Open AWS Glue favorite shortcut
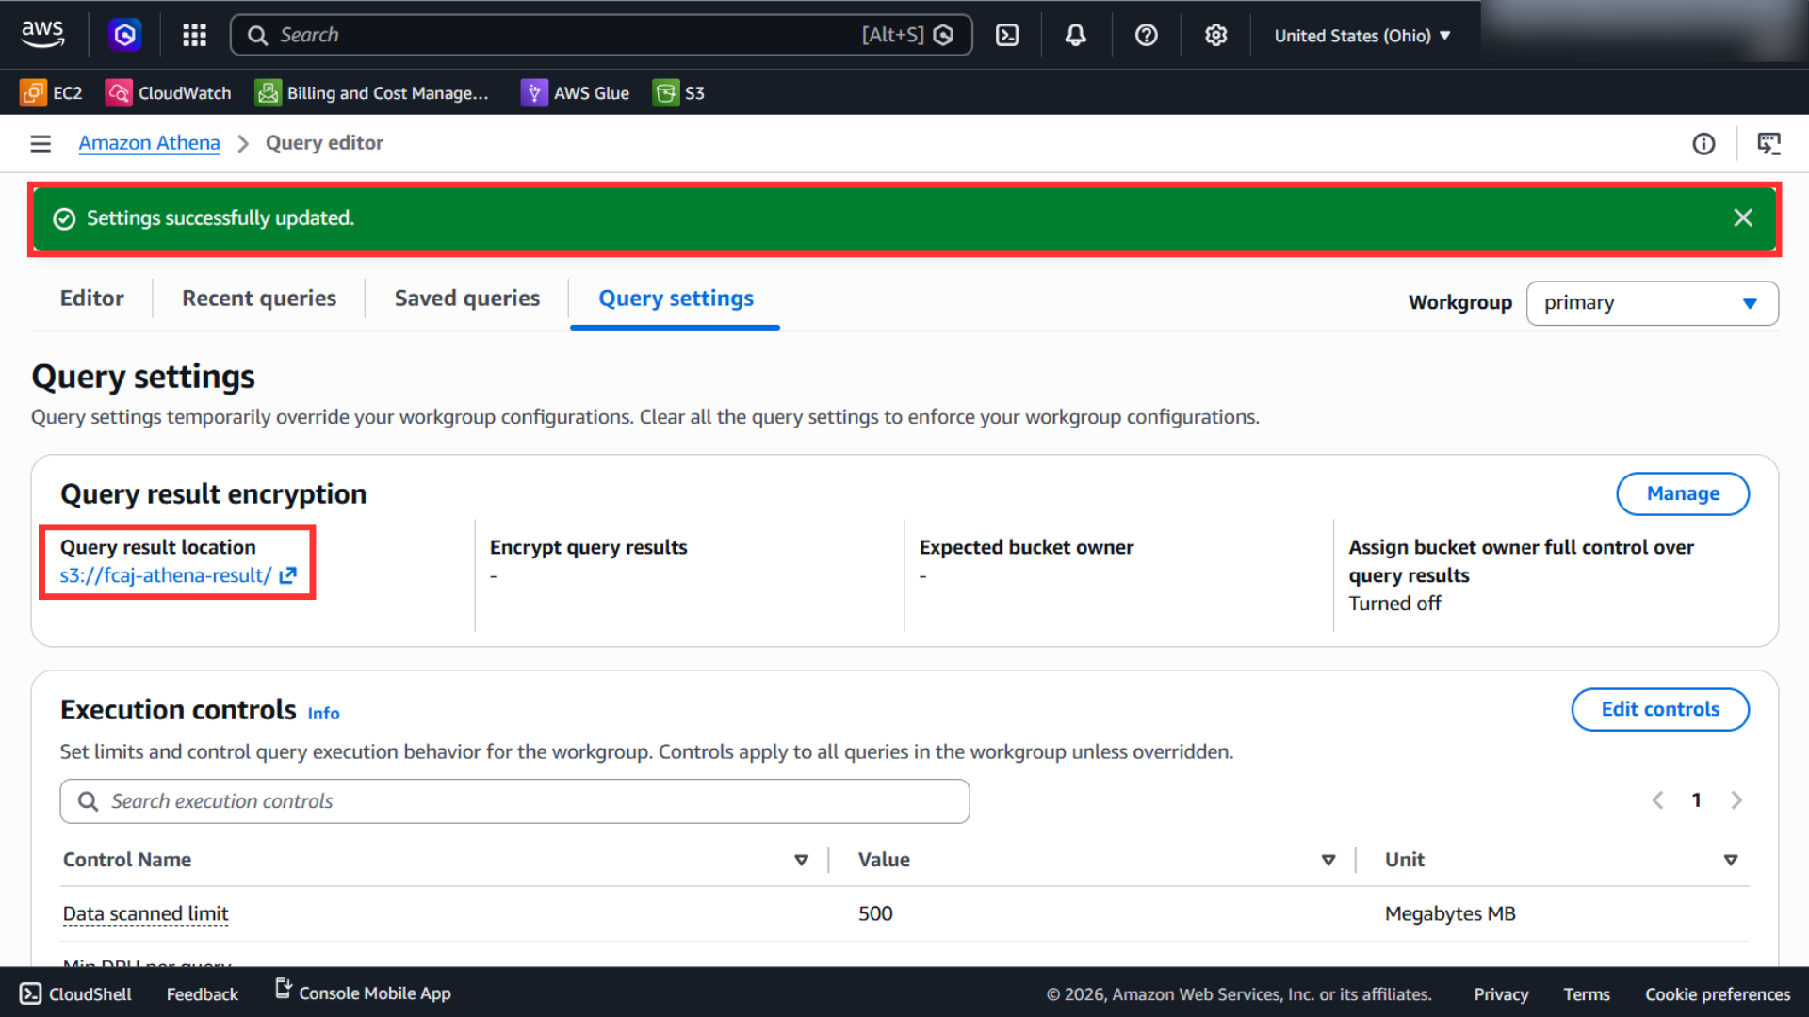 pos(575,92)
